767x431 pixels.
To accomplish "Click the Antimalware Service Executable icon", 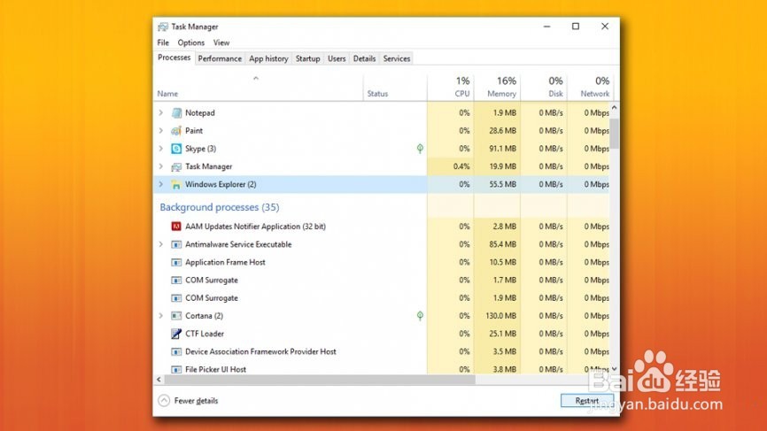I will click(x=176, y=244).
